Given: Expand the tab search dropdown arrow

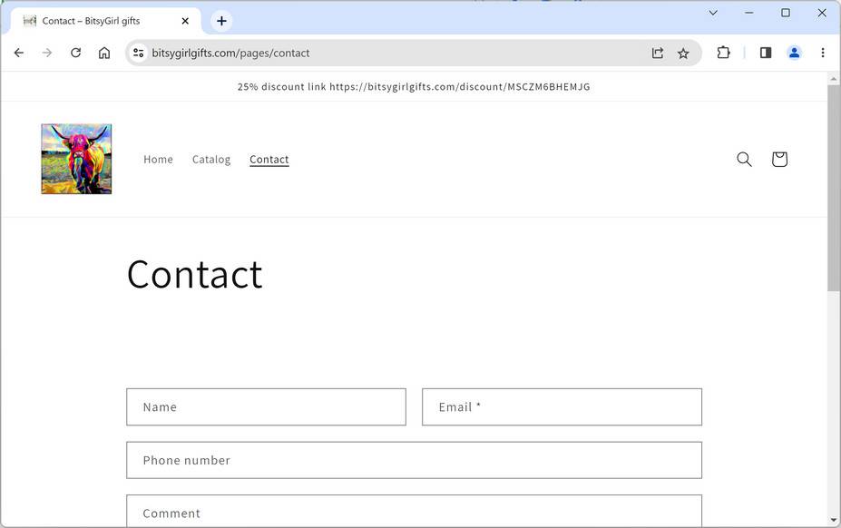Looking at the screenshot, I should (713, 13).
